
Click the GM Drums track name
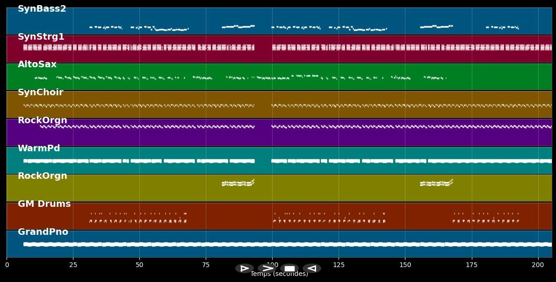44,204
